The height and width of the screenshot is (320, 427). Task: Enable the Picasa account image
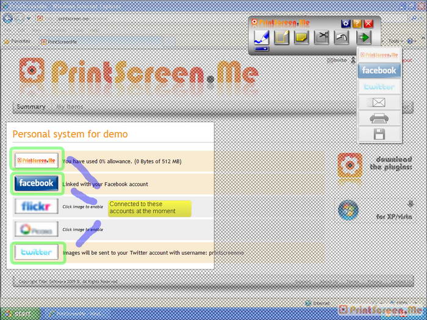point(37,229)
